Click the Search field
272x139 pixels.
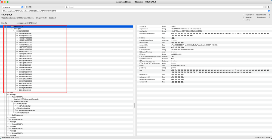(x=164, y=7)
